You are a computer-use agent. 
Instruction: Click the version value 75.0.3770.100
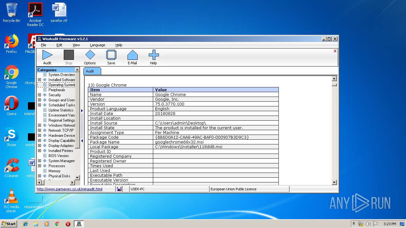tap(170, 104)
